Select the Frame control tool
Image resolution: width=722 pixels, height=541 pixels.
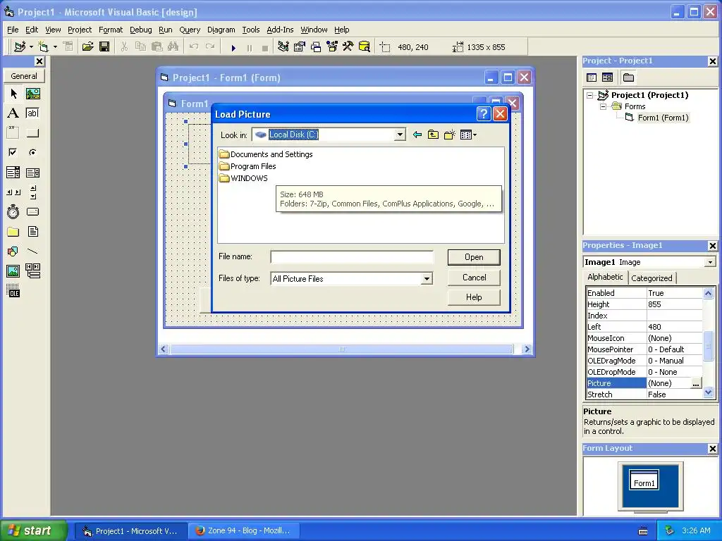[x=13, y=133]
